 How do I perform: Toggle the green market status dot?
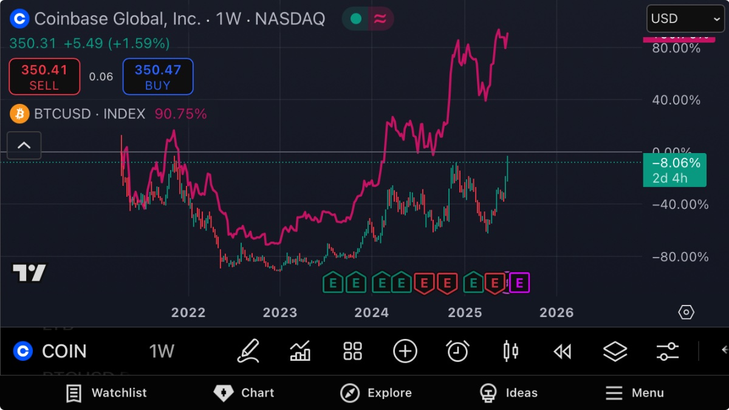(356, 19)
